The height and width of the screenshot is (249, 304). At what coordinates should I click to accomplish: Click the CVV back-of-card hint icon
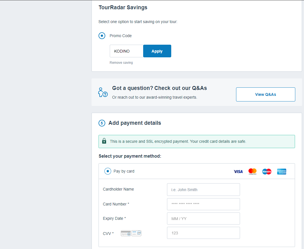click(126, 233)
